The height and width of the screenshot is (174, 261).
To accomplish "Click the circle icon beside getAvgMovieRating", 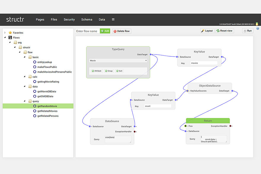I will click(x=35, y=82).
